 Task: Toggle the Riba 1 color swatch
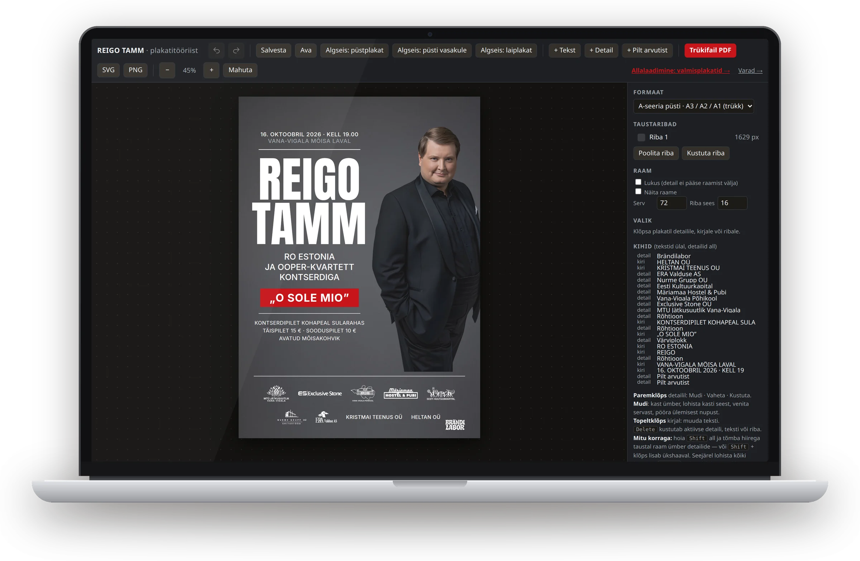pos(641,137)
